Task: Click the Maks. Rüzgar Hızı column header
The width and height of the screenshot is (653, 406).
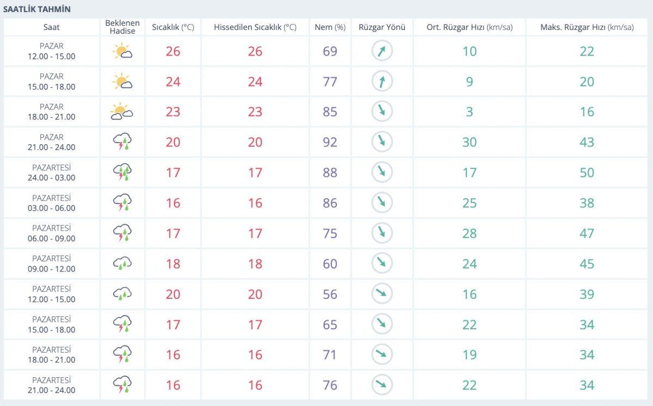Action: tap(587, 27)
